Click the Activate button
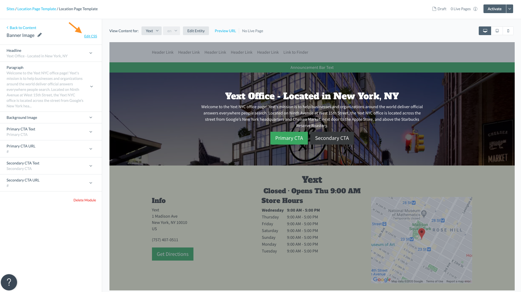Image resolution: width=521 pixels, height=292 pixels. 494,9
